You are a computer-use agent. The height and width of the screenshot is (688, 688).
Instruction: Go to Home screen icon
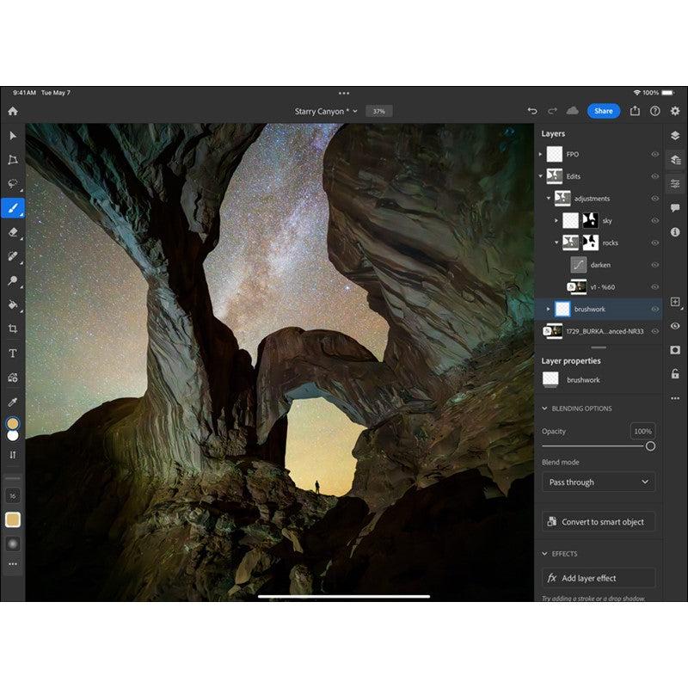12,111
